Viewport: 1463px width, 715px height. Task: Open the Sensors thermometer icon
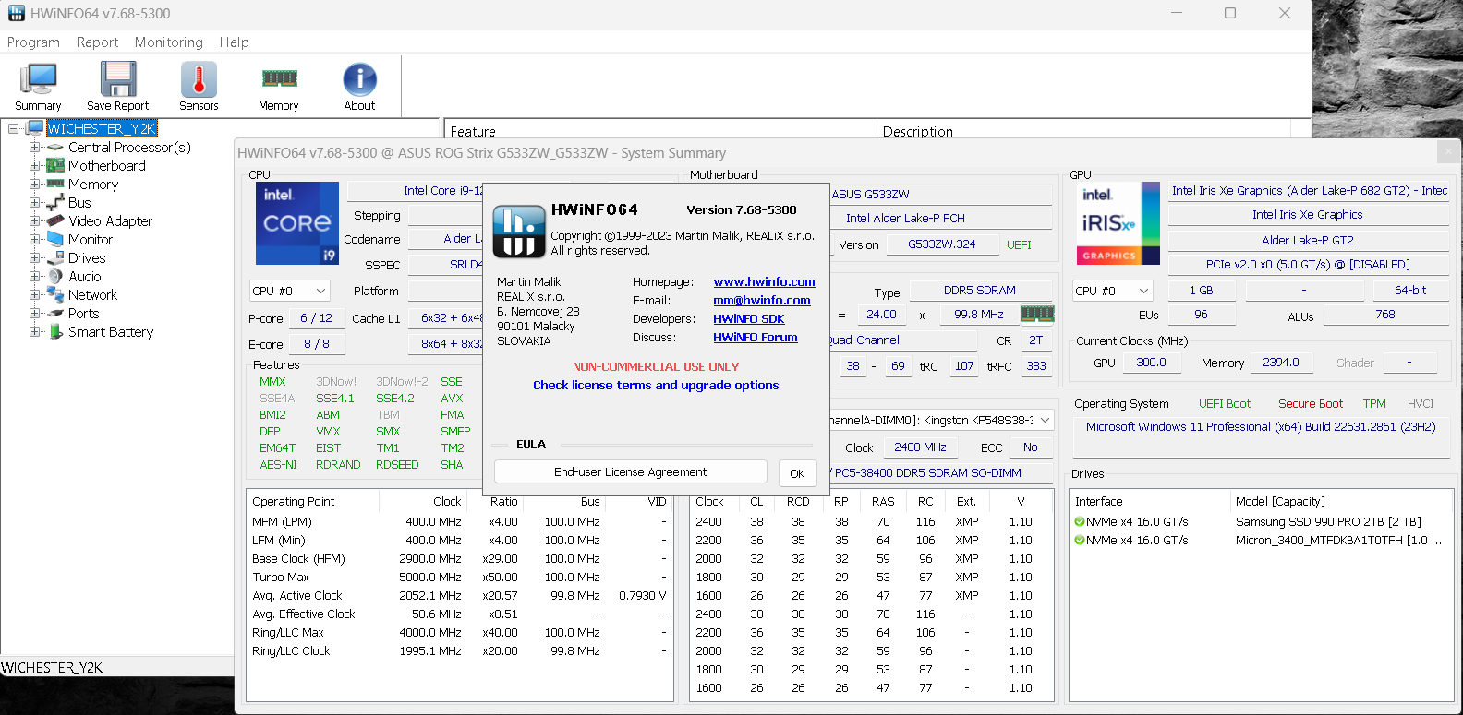click(x=199, y=79)
